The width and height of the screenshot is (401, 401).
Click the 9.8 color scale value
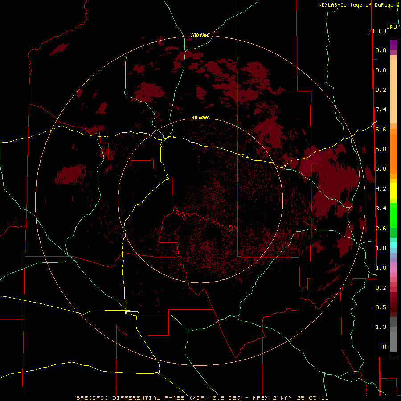point(381,50)
